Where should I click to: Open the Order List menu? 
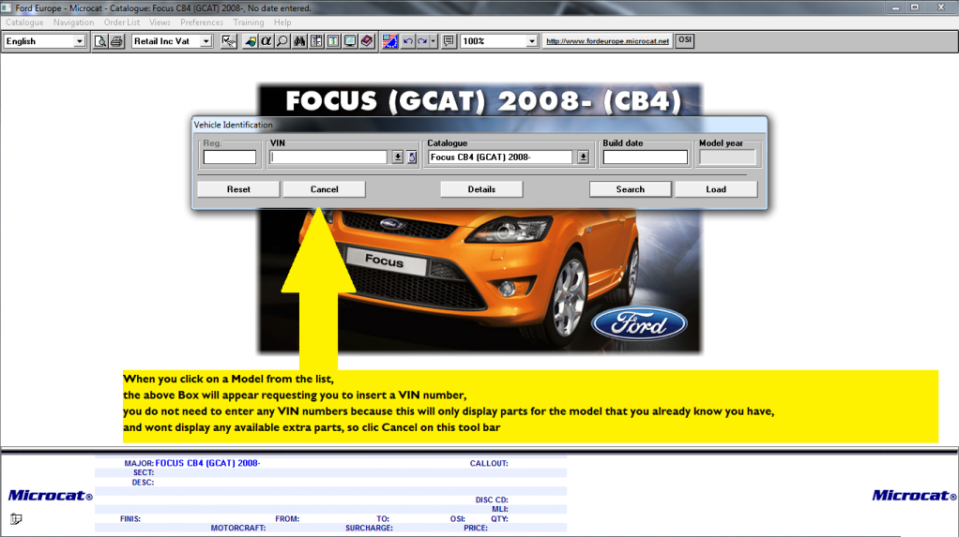pyautogui.click(x=122, y=22)
